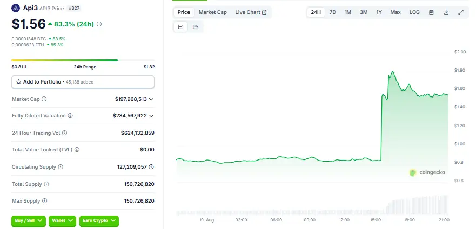Open Total Supply info icon
Image resolution: width=476 pixels, height=229 pixels.
pos(46,184)
